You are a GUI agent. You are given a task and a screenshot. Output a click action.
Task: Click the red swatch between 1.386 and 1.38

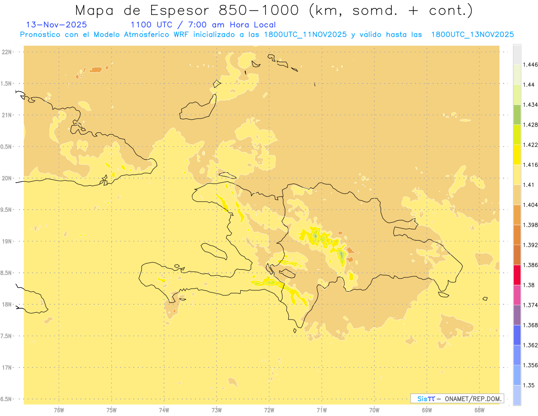coord(517,275)
